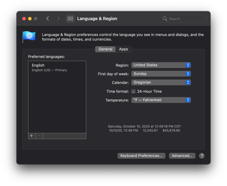Open First day of week dropdown
Screen dimensions: 227x186
pyautogui.click(x=161, y=74)
